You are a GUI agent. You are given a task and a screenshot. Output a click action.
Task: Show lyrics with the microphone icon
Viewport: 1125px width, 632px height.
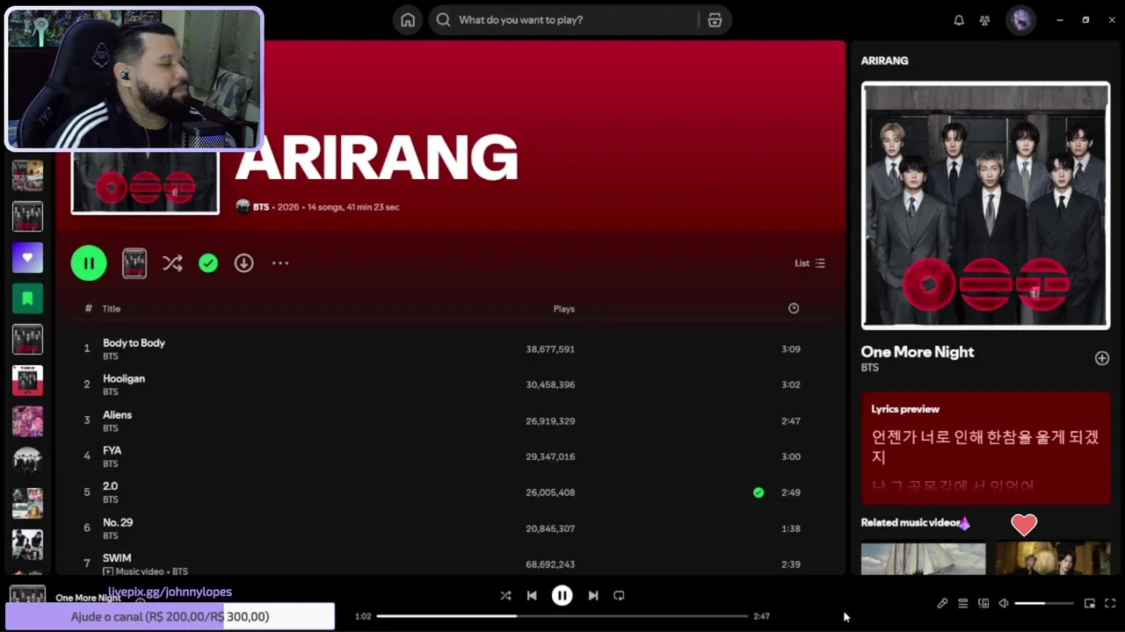pyautogui.click(x=942, y=603)
